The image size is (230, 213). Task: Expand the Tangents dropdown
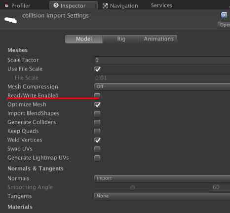pos(162,196)
